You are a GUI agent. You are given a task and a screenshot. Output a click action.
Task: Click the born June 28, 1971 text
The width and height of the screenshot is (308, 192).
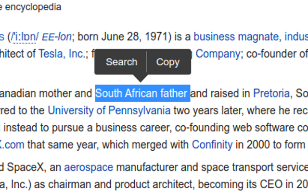click(x=123, y=36)
